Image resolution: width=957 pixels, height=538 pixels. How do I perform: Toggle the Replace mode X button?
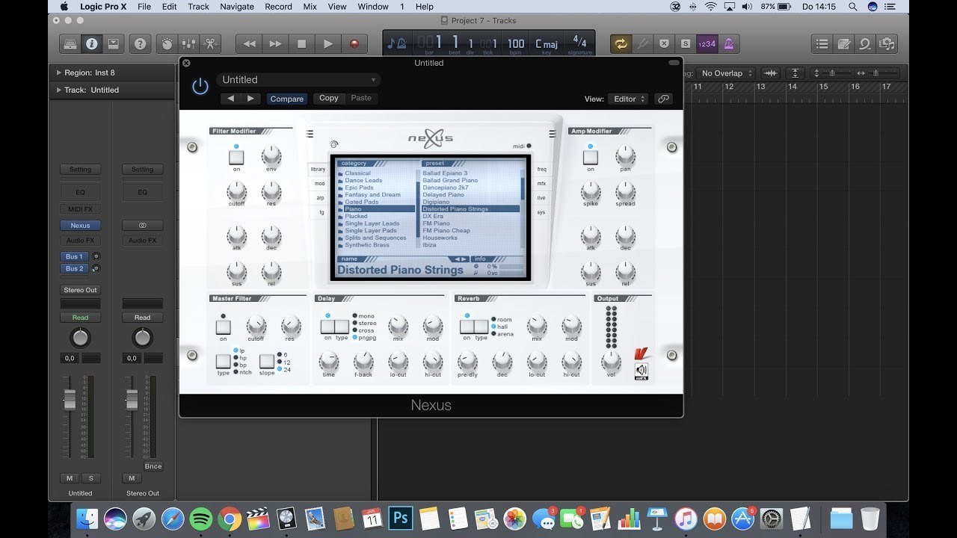[663, 43]
